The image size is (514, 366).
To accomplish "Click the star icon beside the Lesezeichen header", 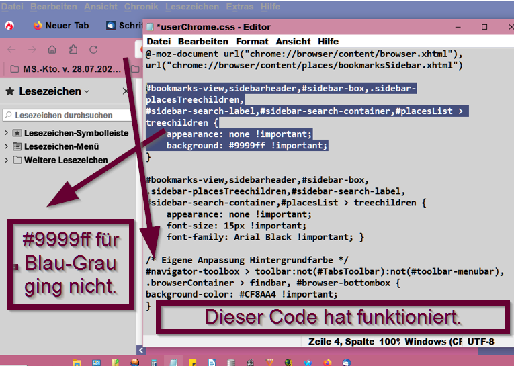I will point(10,91).
